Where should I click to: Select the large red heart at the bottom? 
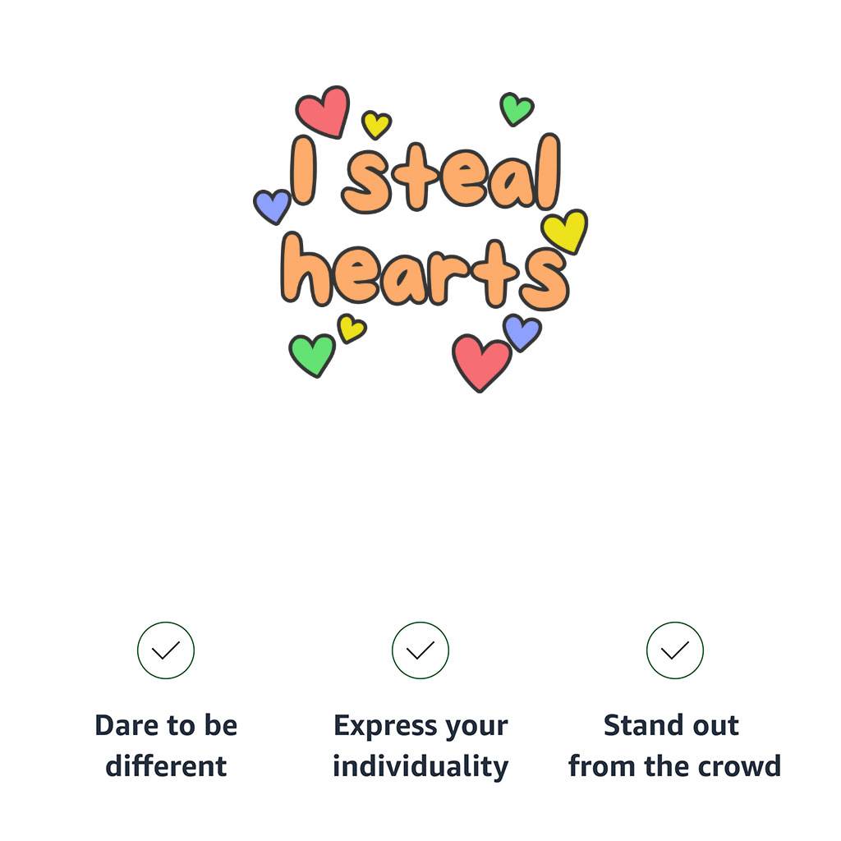pyautogui.click(x=480, y=361)
